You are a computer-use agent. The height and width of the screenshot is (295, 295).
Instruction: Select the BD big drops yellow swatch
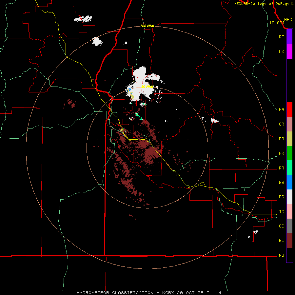coord(289,139)
